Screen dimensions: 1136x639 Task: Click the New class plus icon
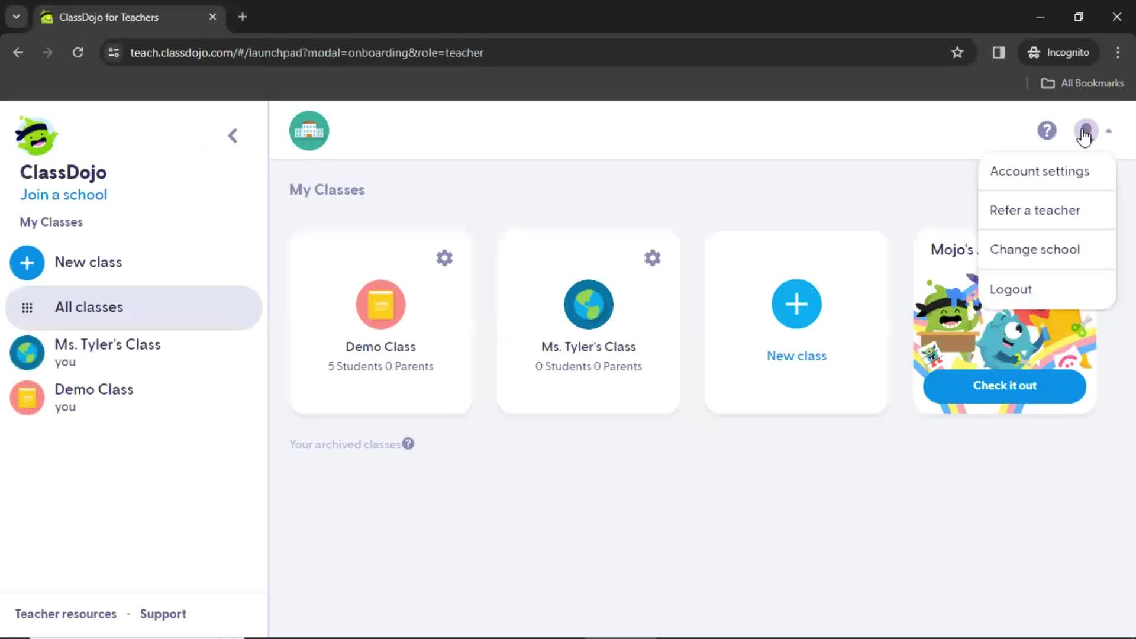click(796, 304)
